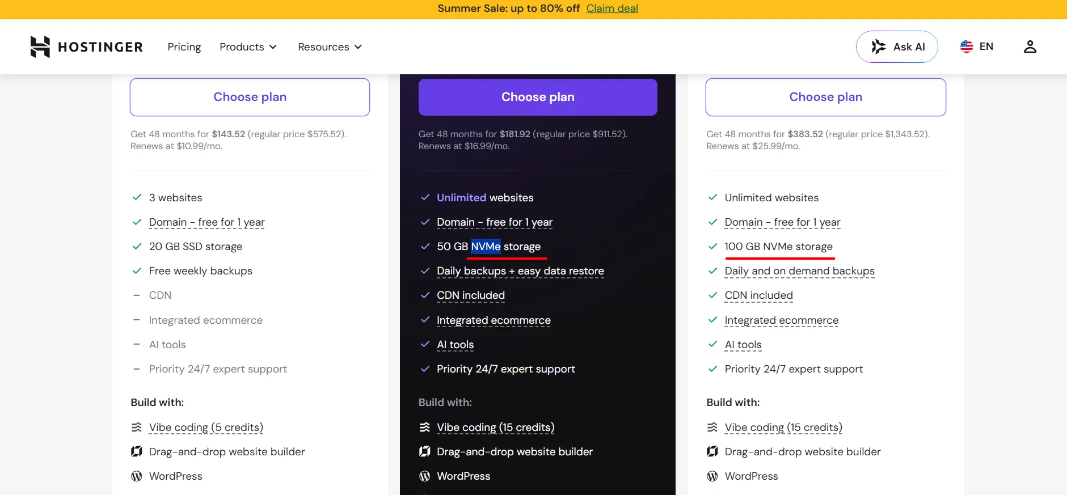Open the user account profile icon
This screenshot has width=1067, height=495.
(x=1030, y=46)
